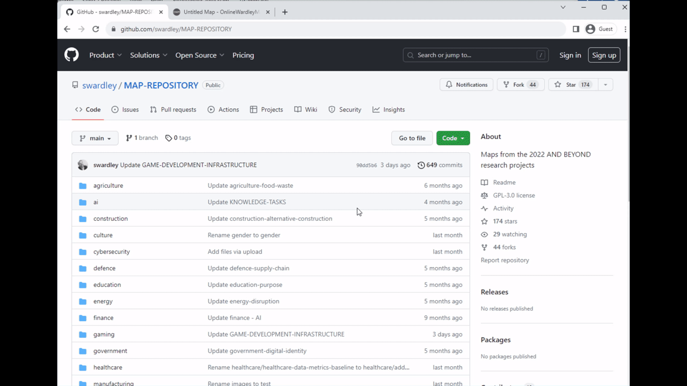Click the construction folder icon
This screenshot has height=386, width=687.
pyautogui.click(x=83, y=219)
